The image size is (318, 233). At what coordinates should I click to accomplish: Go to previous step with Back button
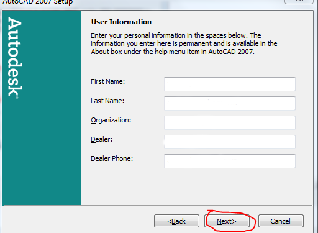pos(176,221)
